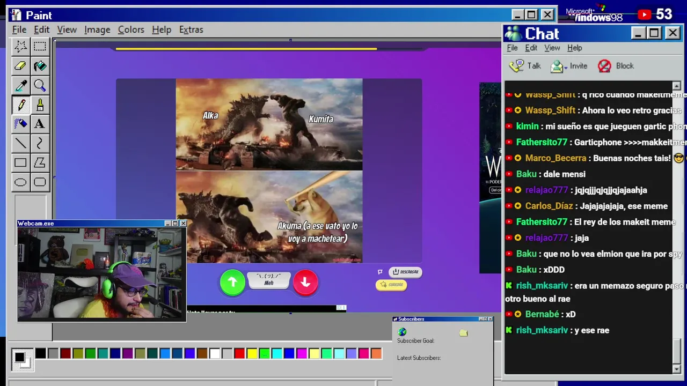The image size is (687, 386).
Task: Open the View menu in Chat window
Action: click(x=552, y=48)
